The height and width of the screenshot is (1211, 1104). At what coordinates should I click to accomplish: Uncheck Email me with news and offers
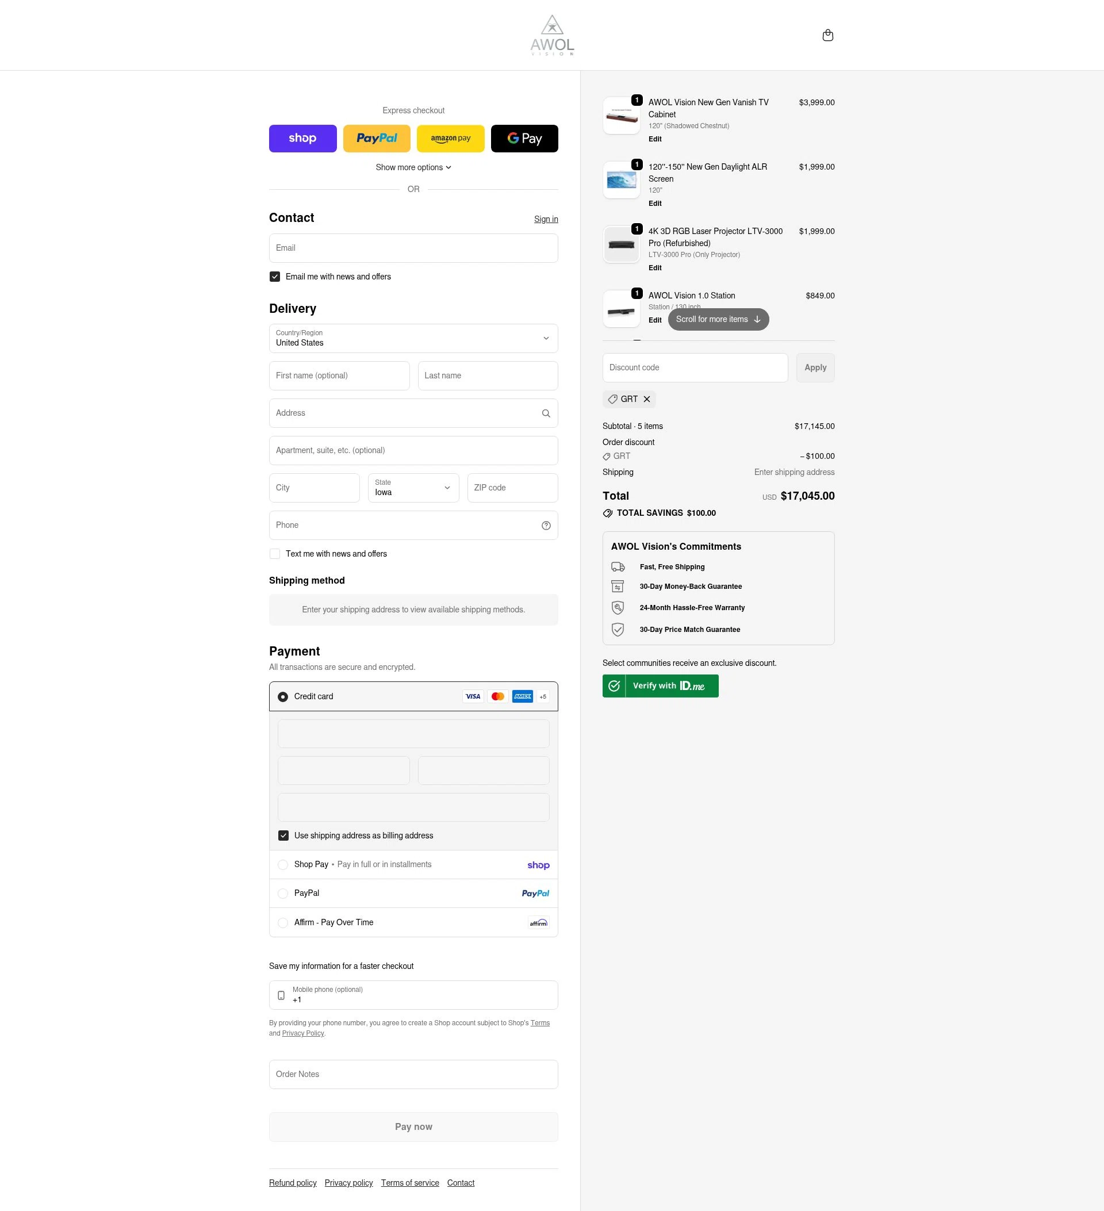click(x=274, y=277)
